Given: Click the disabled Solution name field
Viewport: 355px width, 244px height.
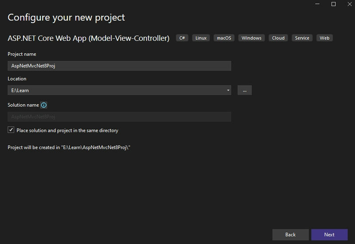Looking at the screenshot, I should coord(119,117).
